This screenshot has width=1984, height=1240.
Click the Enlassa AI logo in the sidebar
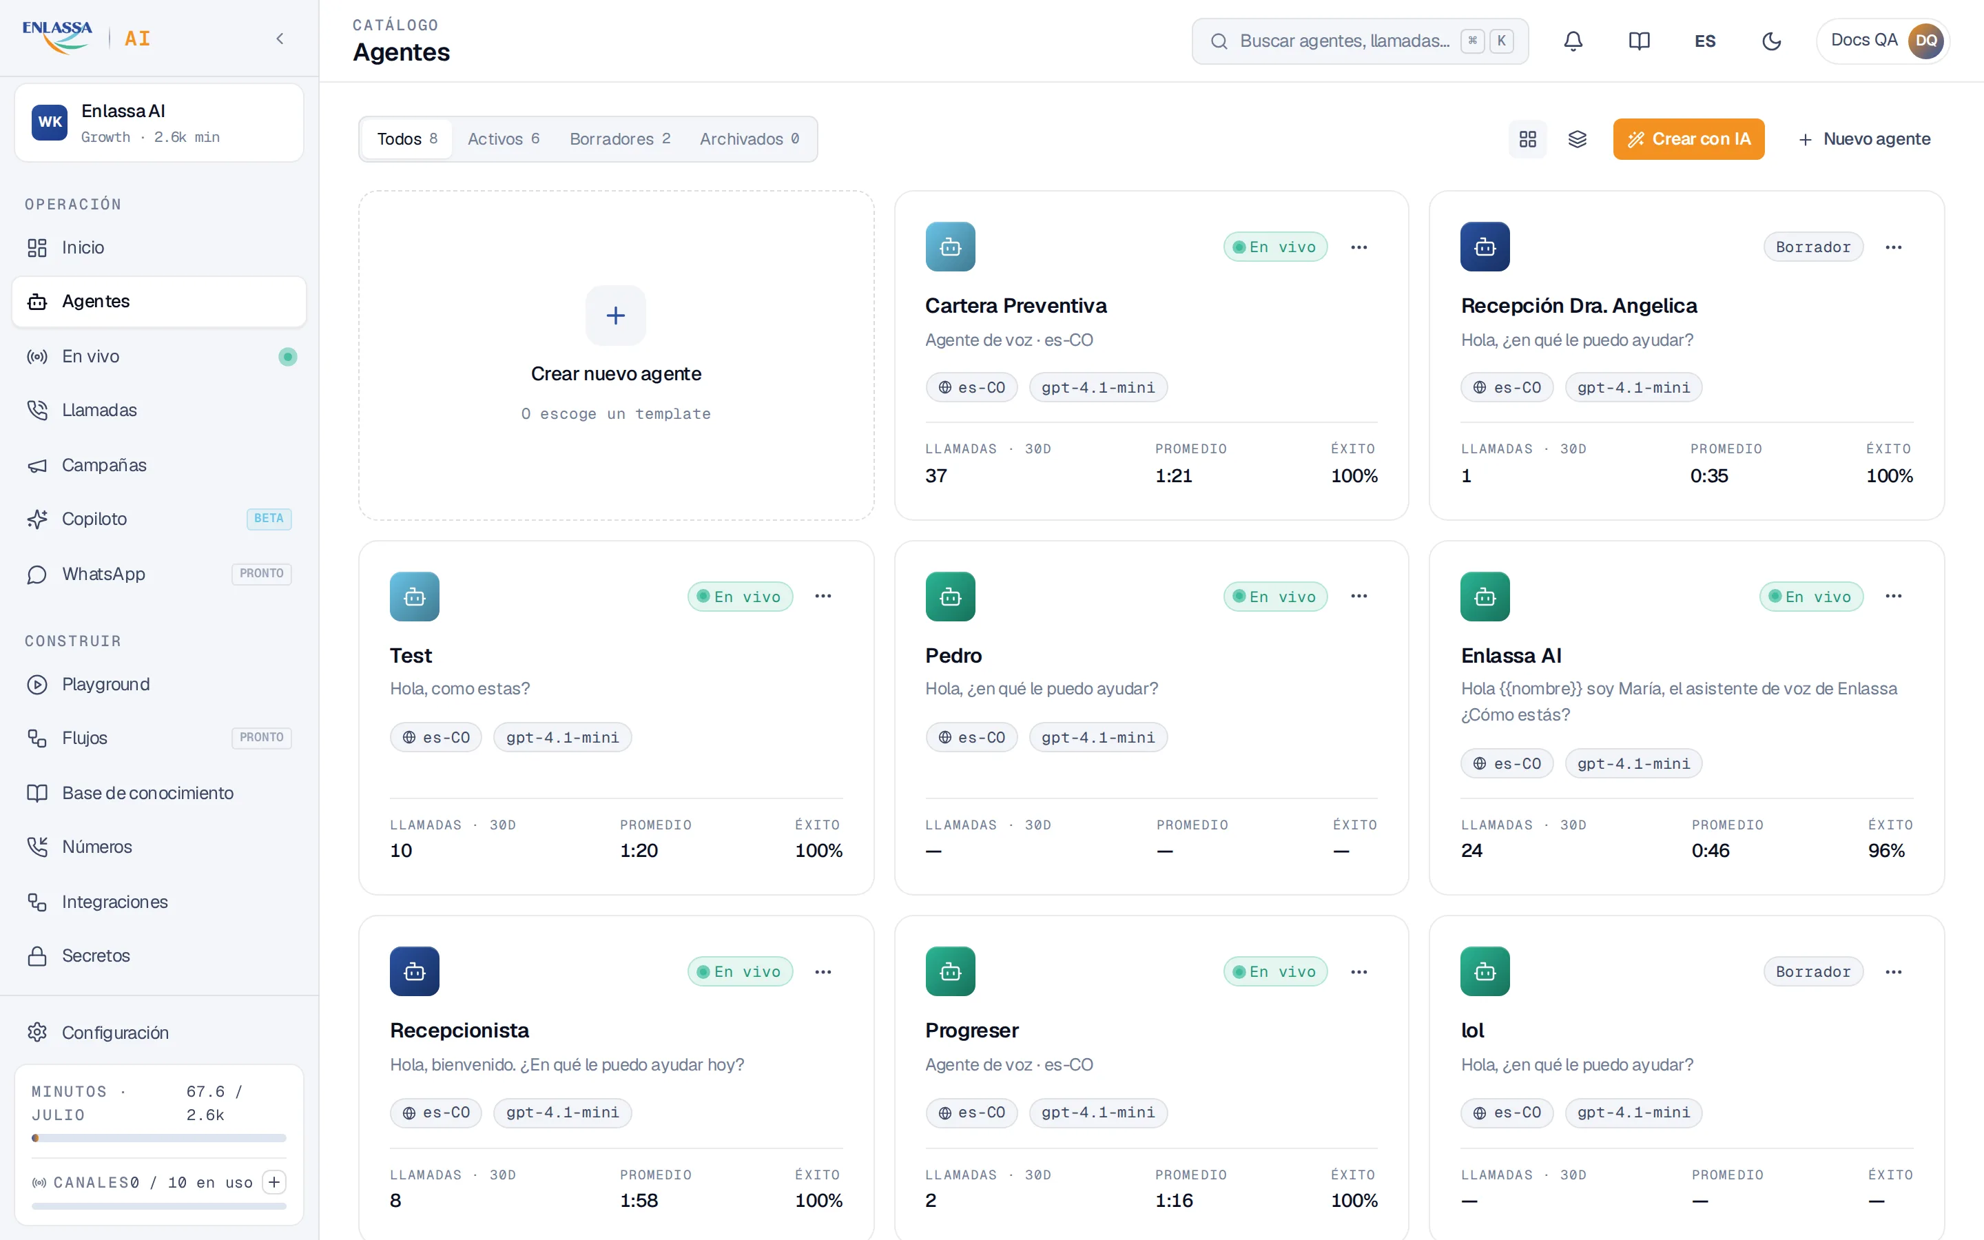86,38
